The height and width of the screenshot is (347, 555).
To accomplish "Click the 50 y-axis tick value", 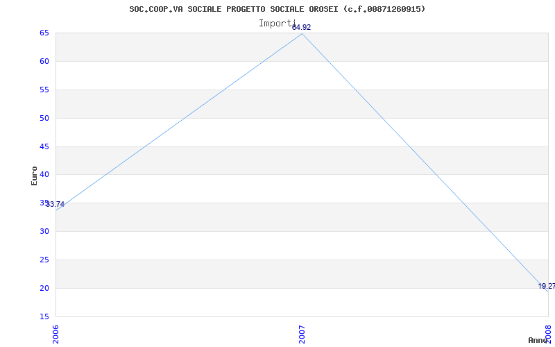I will (44, 118).
